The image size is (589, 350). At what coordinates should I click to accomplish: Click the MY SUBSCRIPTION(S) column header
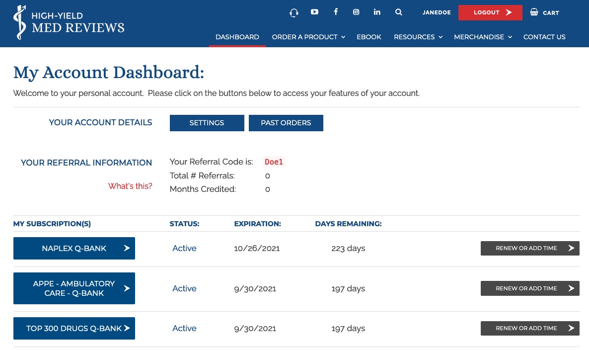52,224
